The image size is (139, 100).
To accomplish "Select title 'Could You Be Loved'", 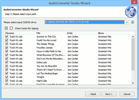I will 46,40.
